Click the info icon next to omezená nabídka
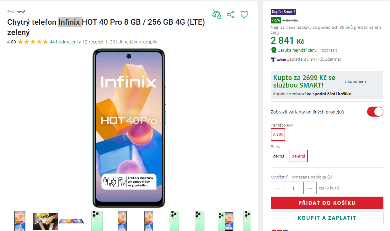 click(329, 177)
